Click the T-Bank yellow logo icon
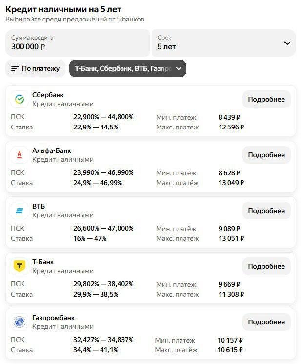The height and width of the screenshot is (364, 302). [x=20, y=266]
